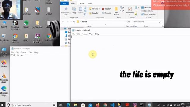
Task: Select the Recycle Bin desktop icon
Action: pos(4,37)
